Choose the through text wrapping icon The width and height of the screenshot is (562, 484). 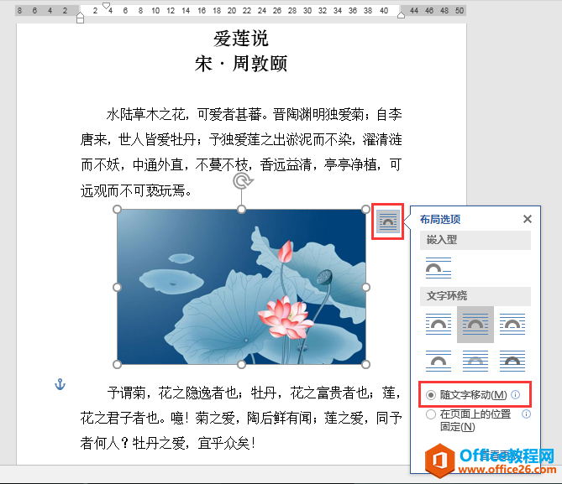pos(512,325)
